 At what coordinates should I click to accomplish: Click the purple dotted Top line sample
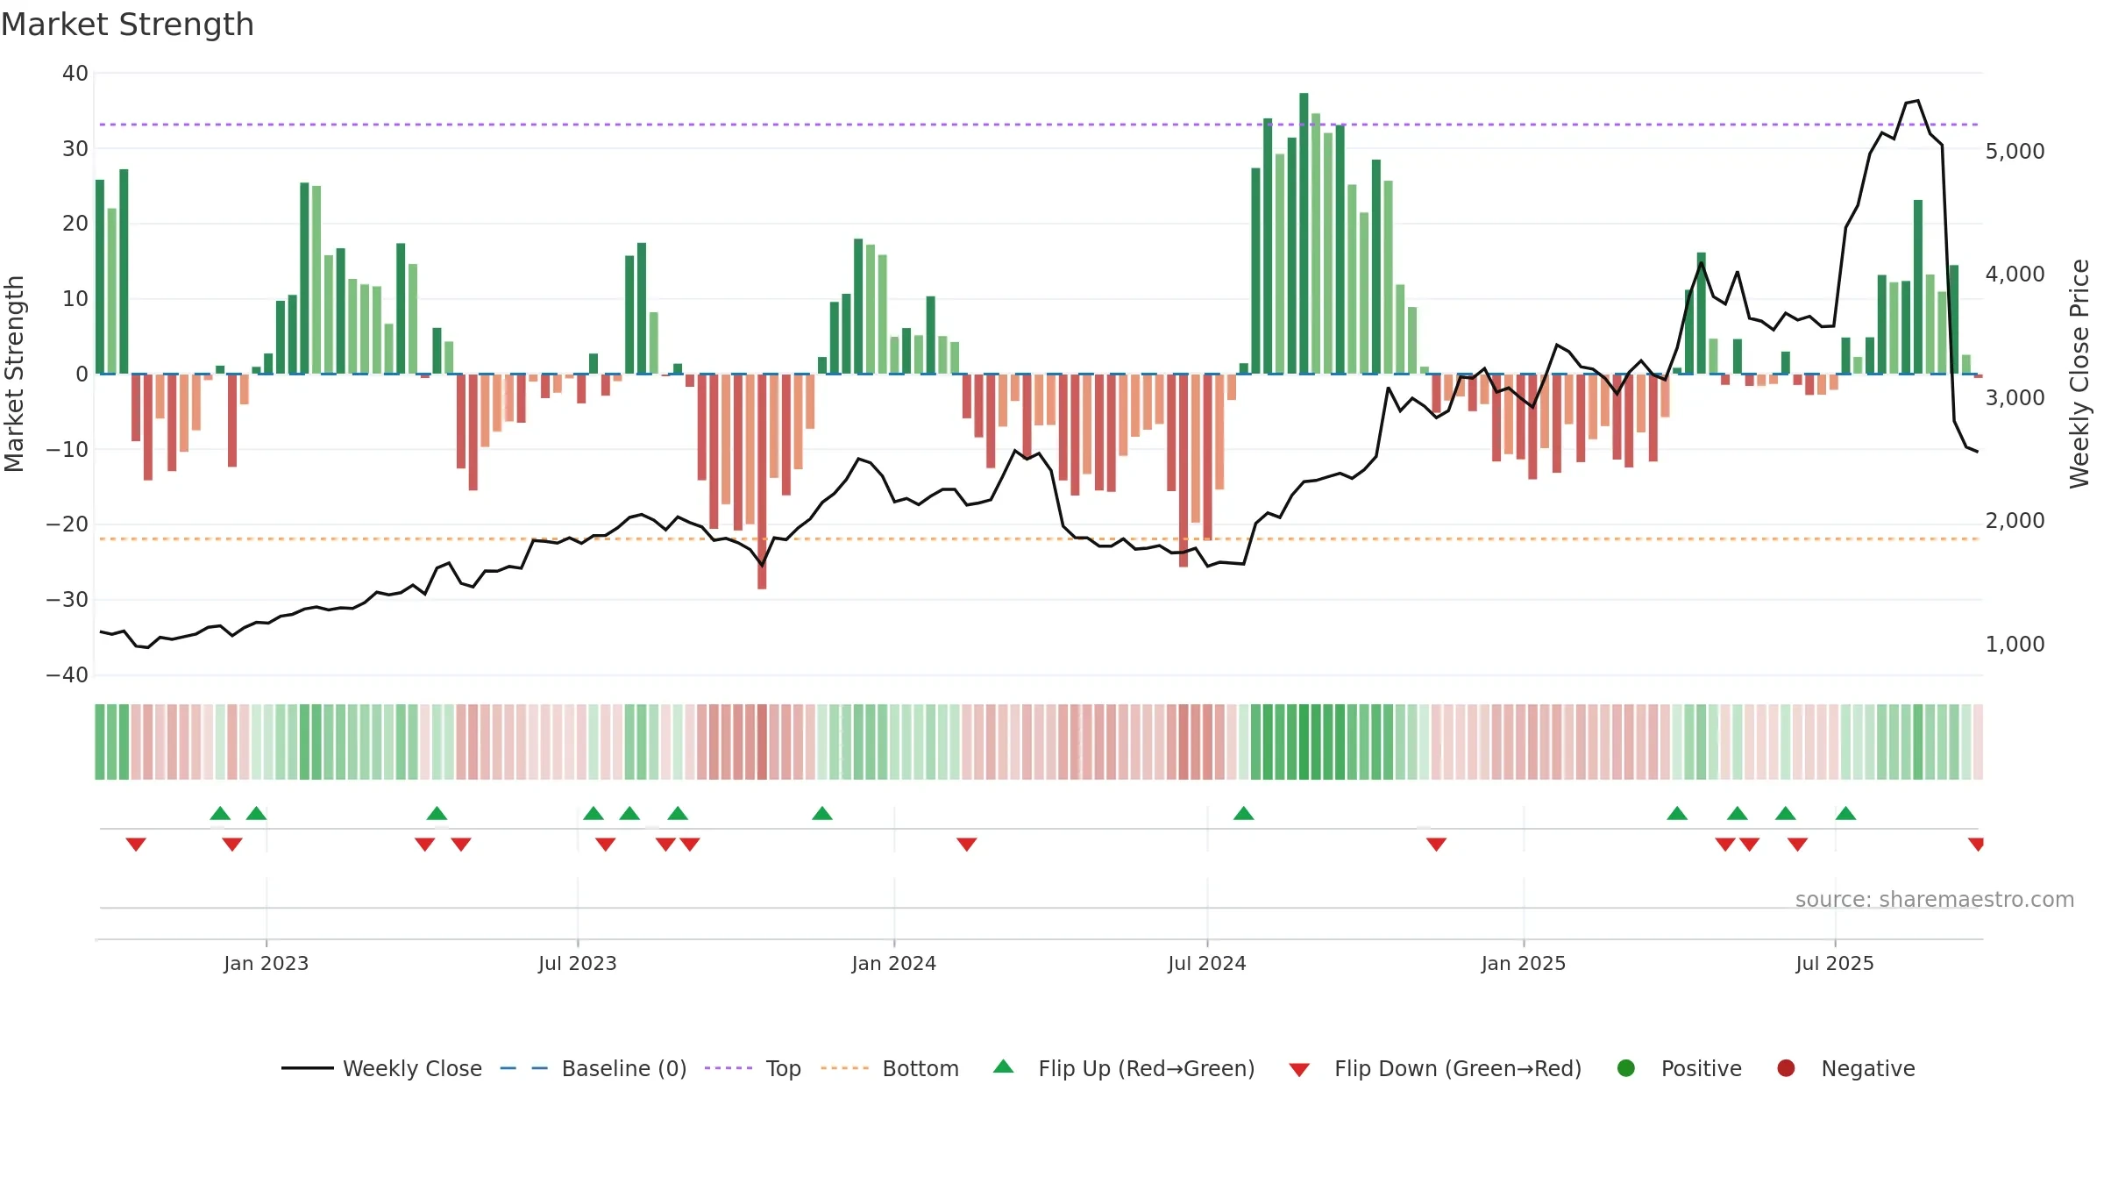pos(729,1068)
